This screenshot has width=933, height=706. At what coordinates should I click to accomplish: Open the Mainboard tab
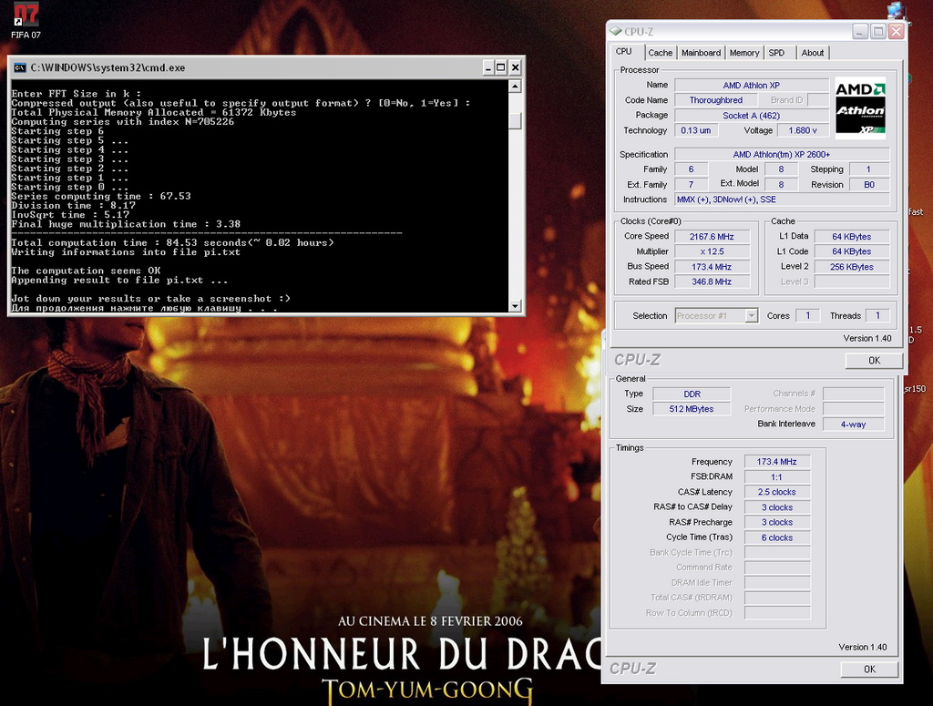pyautogui.click(x=701, y=53)
